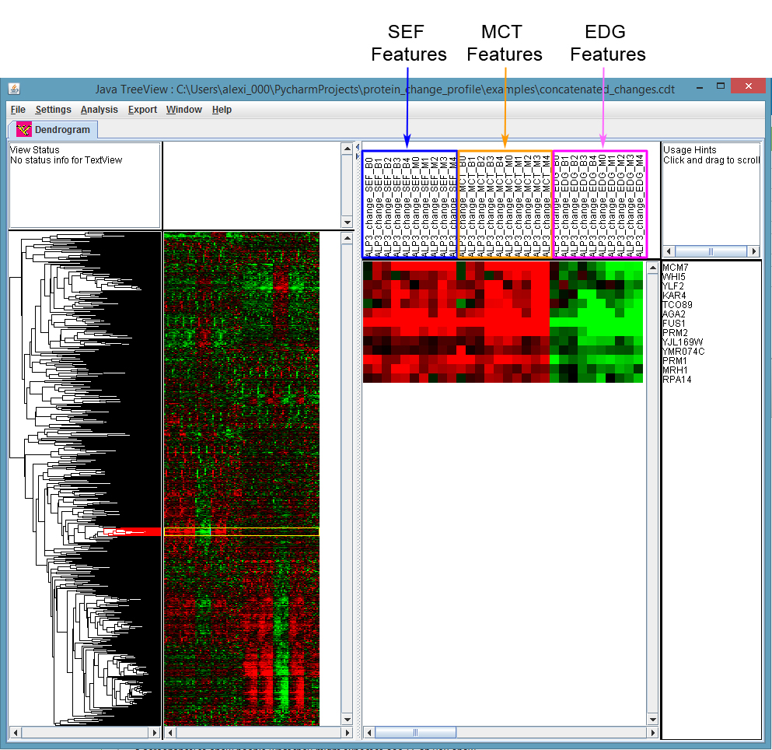Open the Analysis menu
The height and width of the screenshot is (750, 772).
(x=100, y=110)
